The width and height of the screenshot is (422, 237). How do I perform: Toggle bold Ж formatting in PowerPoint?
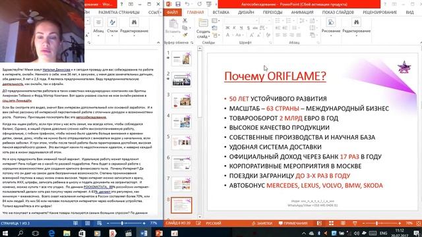tap(227, 28)
